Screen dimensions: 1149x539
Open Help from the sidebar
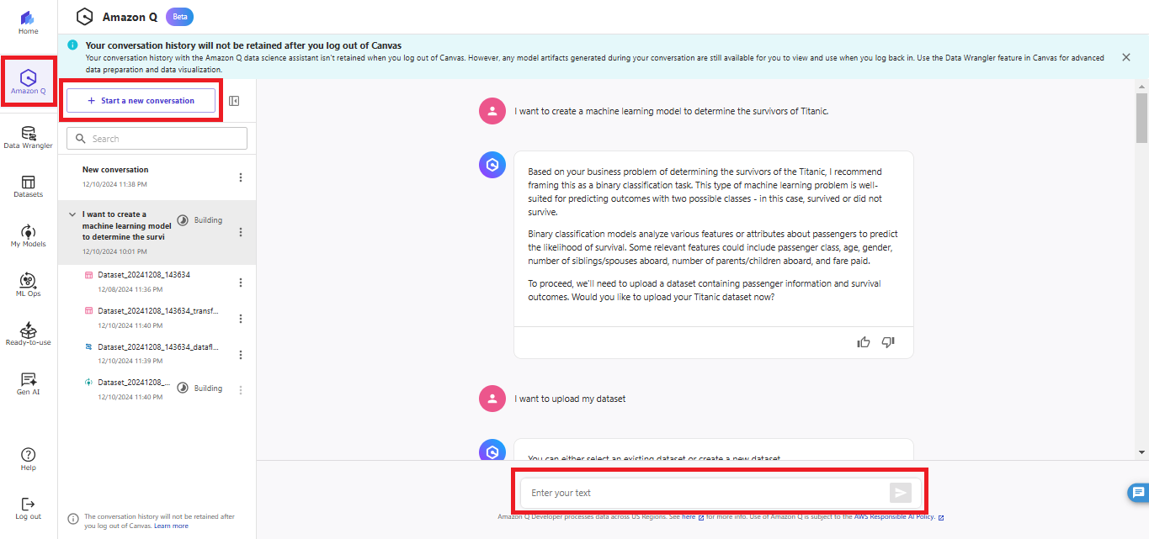coord(29,459)
